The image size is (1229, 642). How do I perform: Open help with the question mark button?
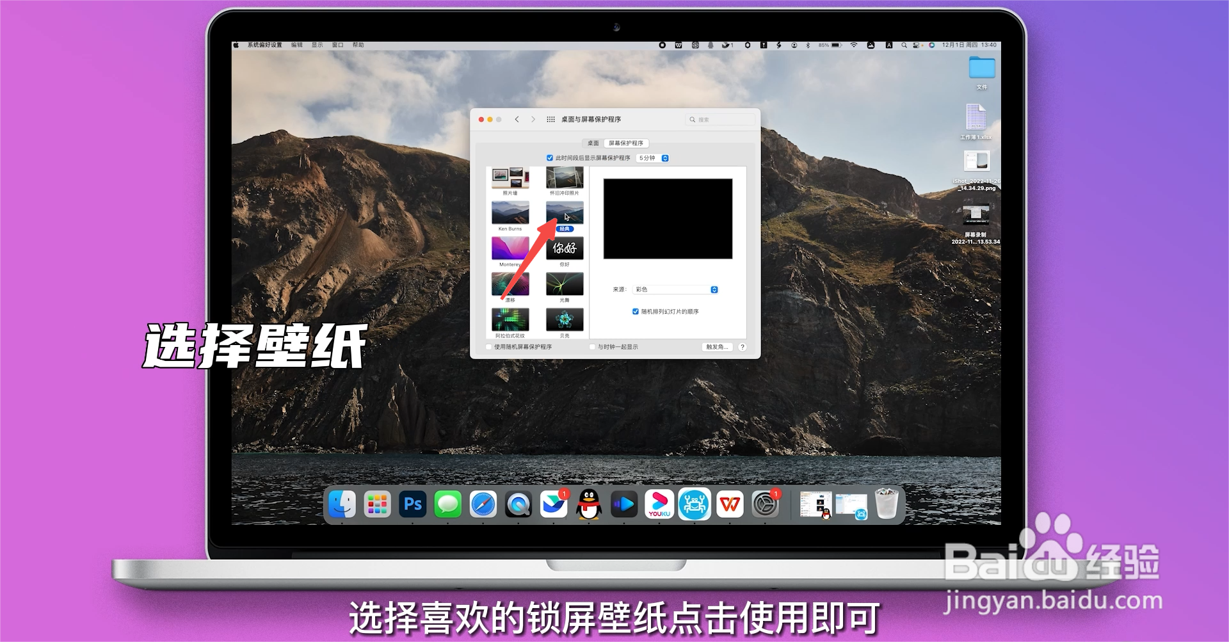click(x=743, y=347)
